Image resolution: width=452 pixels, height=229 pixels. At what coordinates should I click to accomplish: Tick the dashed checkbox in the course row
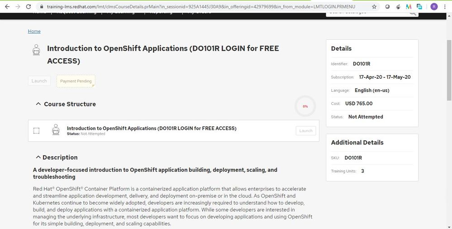(37, 131)
